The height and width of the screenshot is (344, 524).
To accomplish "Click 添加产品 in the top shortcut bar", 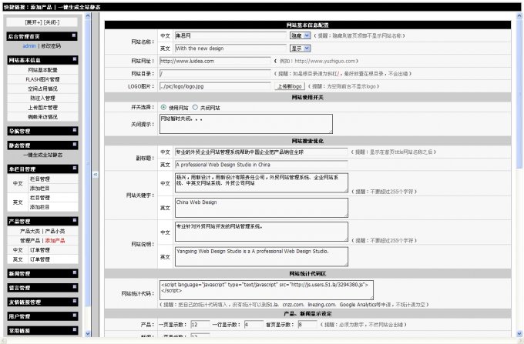I will pos(41,7).
